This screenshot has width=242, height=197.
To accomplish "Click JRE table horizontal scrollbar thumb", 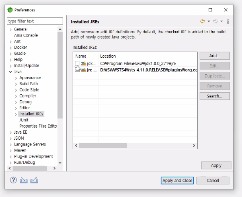I will 103,145.
